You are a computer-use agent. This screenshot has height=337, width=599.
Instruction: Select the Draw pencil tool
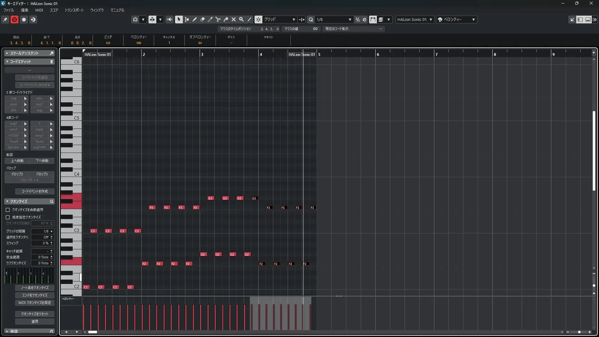point(194,19)
